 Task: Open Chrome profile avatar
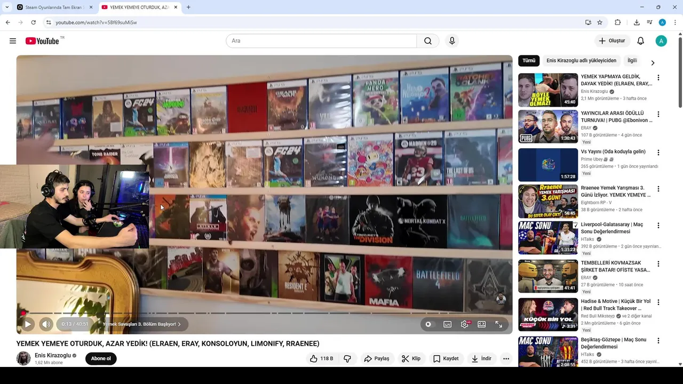click(662, 22)
